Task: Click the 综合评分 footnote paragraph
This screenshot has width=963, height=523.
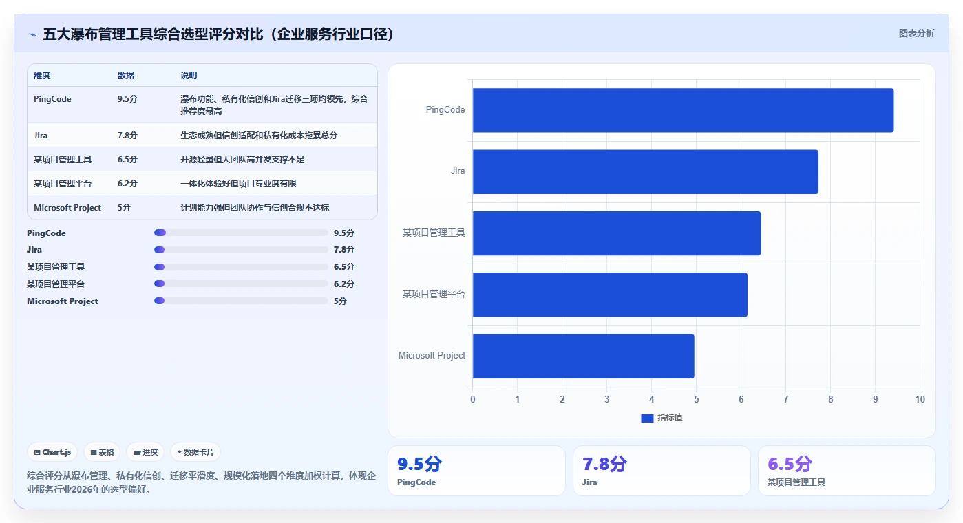Action: pyautogui.click(x=201, y=482)
